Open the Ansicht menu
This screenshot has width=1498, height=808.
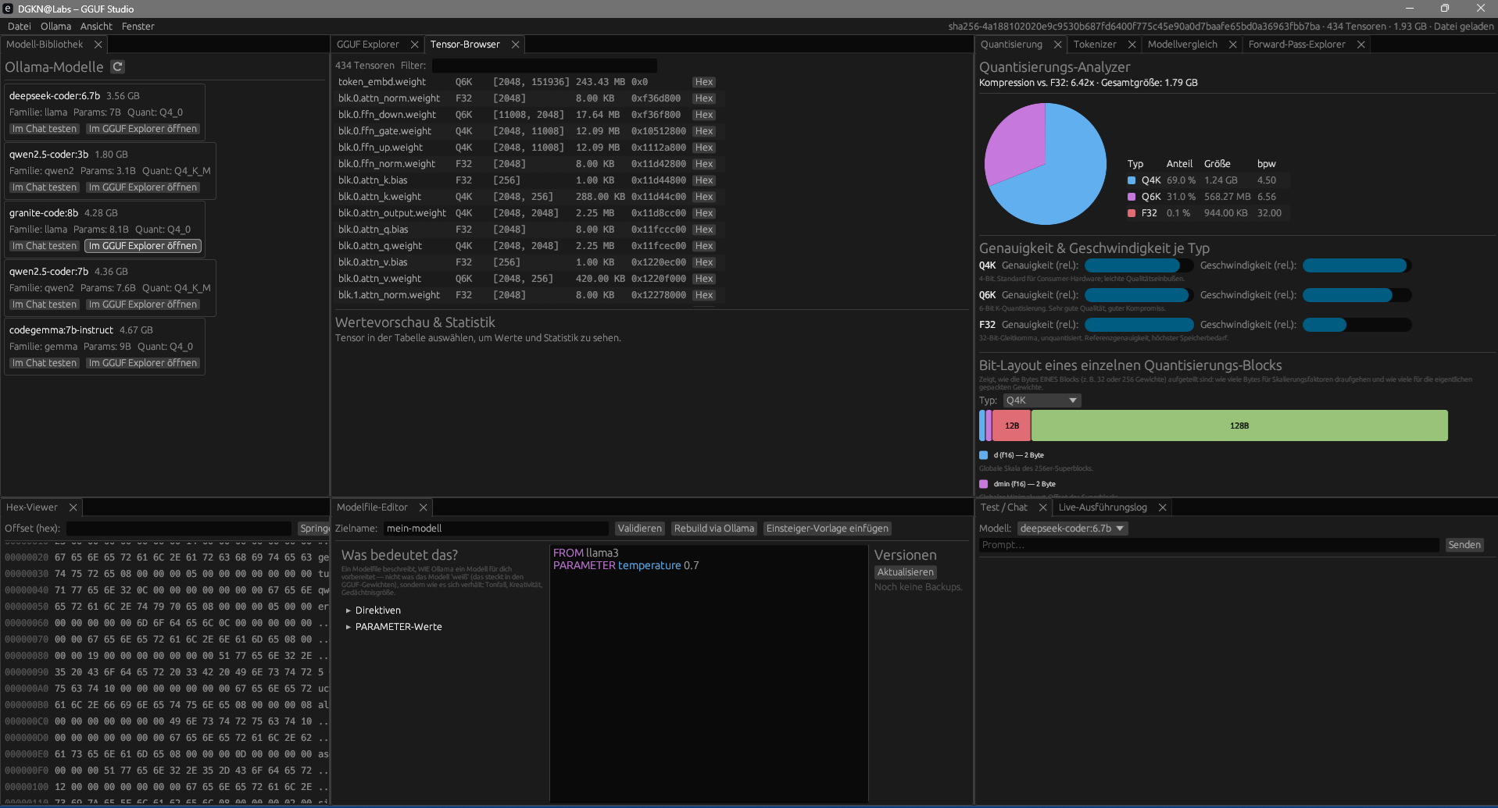pyautogui.click(x=96, y=27)
